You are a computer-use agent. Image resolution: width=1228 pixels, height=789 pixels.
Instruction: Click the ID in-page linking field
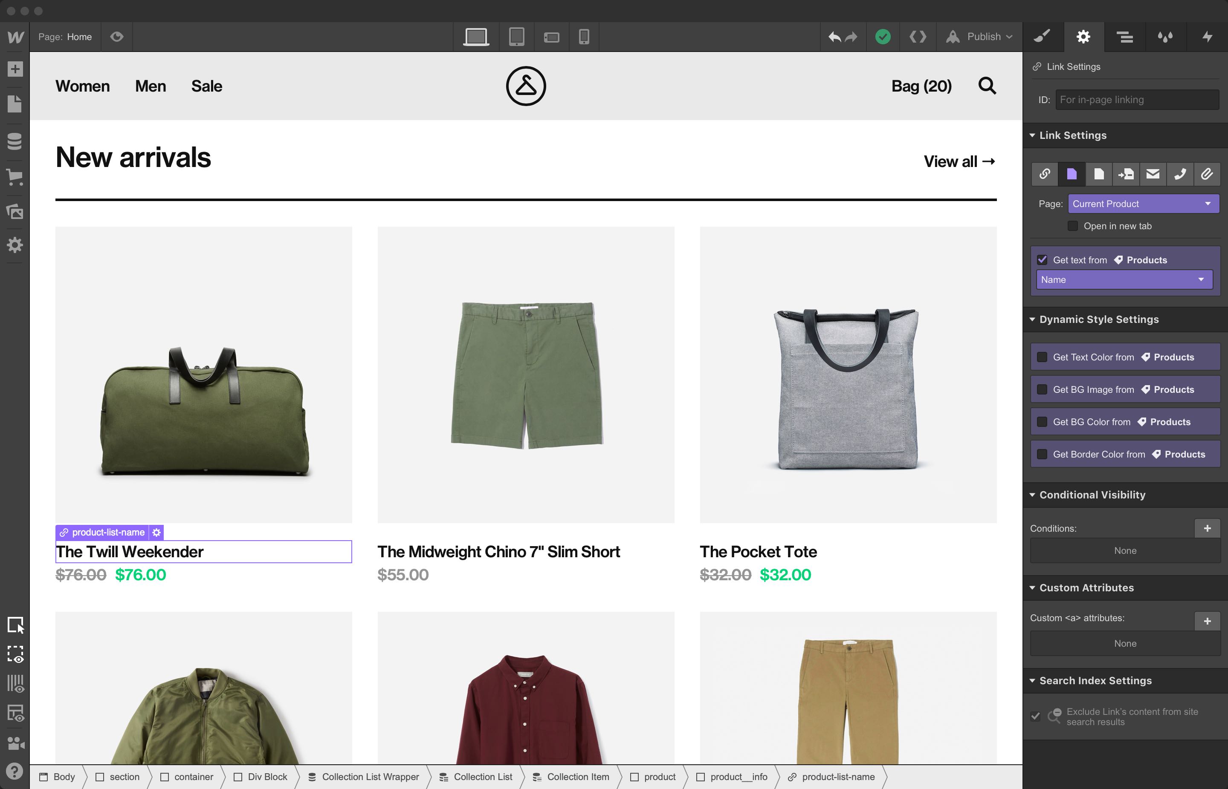(x=1137, y=100)
